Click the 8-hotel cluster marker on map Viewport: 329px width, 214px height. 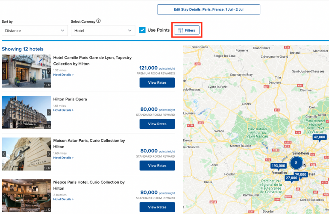coord(296,163)
